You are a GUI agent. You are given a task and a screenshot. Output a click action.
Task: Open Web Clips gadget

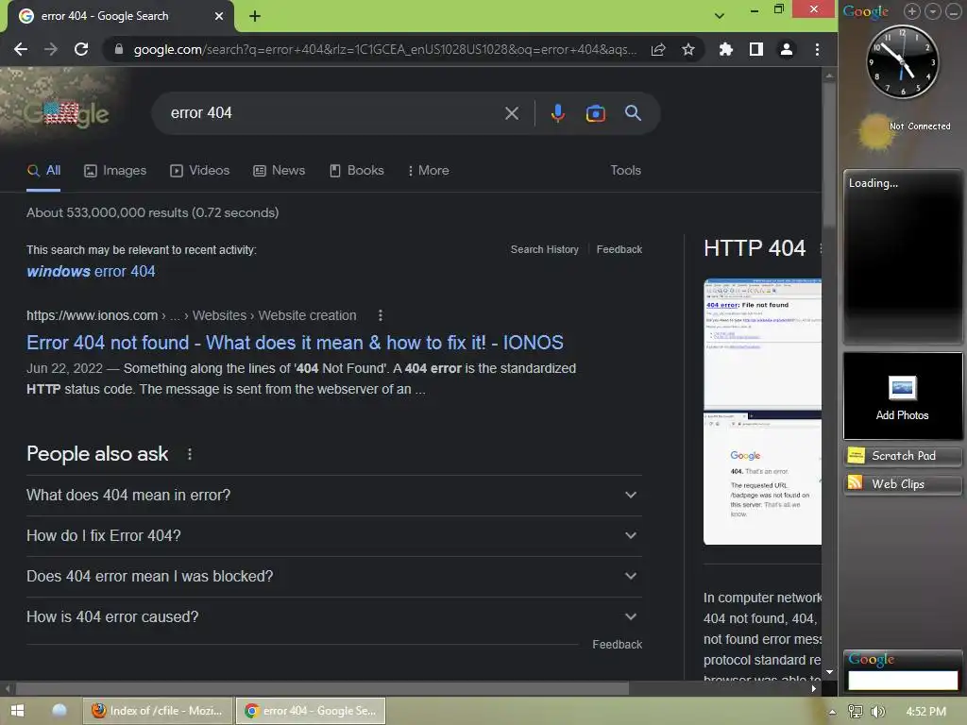coord(902,484)
